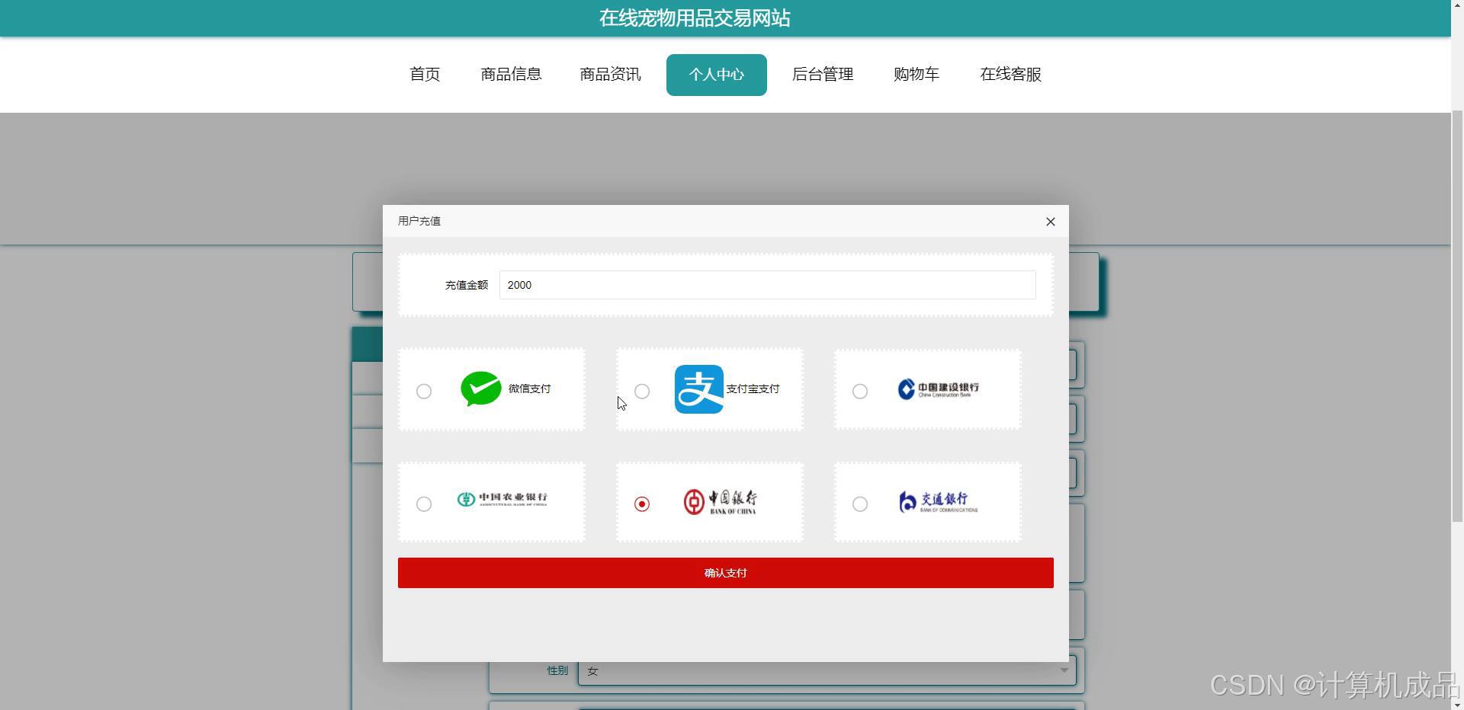Image resolution: width=1464 pixels, height=710 pixels.
Task: Click the WeChat Pay green logo
Action: 481,389
